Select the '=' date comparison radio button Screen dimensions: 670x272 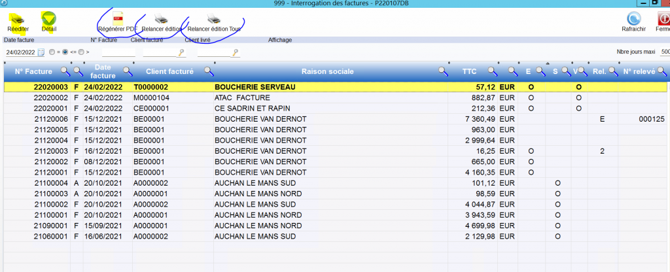pos(52,52)
